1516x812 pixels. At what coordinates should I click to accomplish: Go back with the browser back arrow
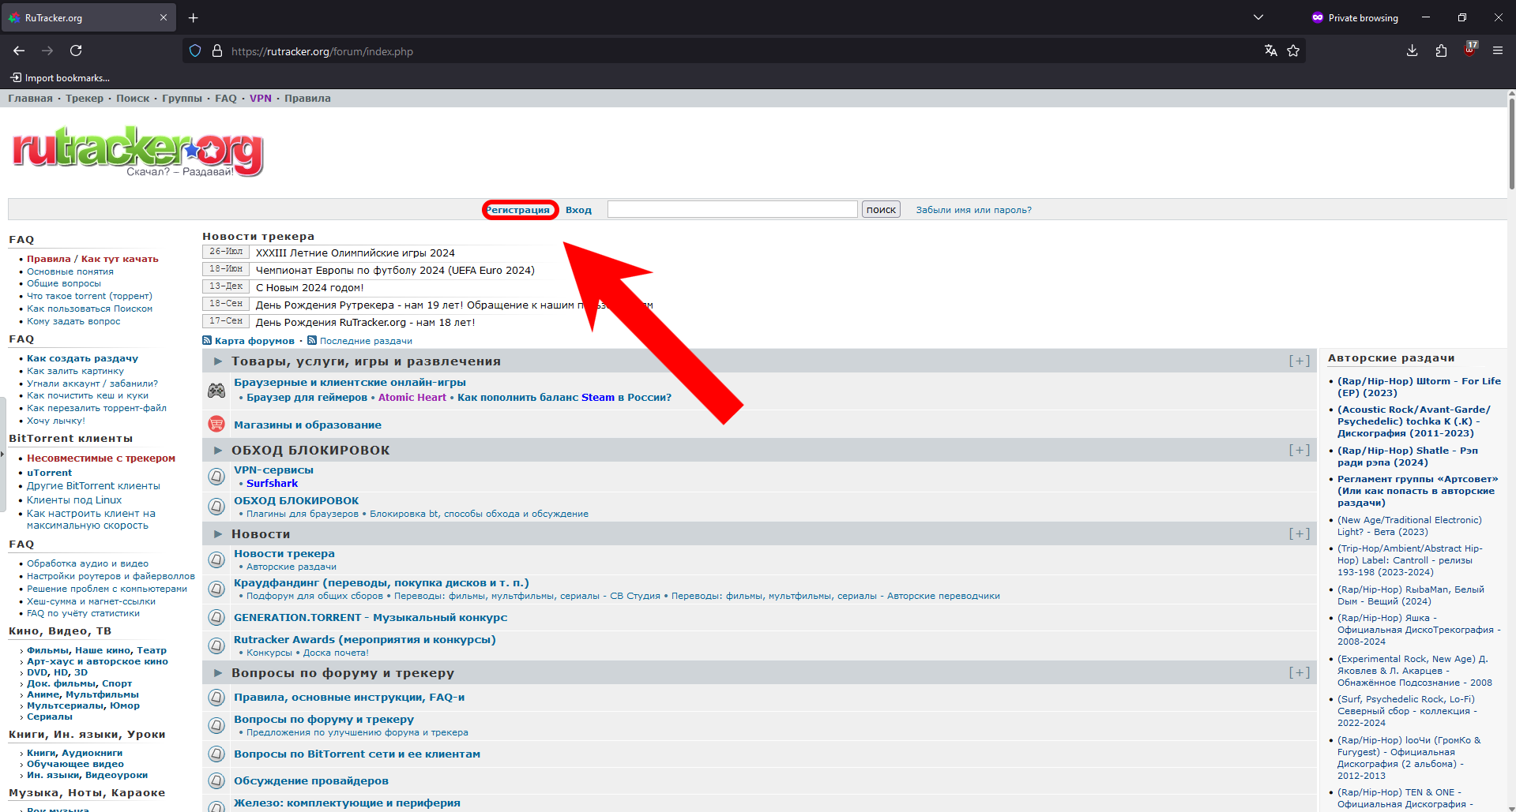(x=19, y=51)
